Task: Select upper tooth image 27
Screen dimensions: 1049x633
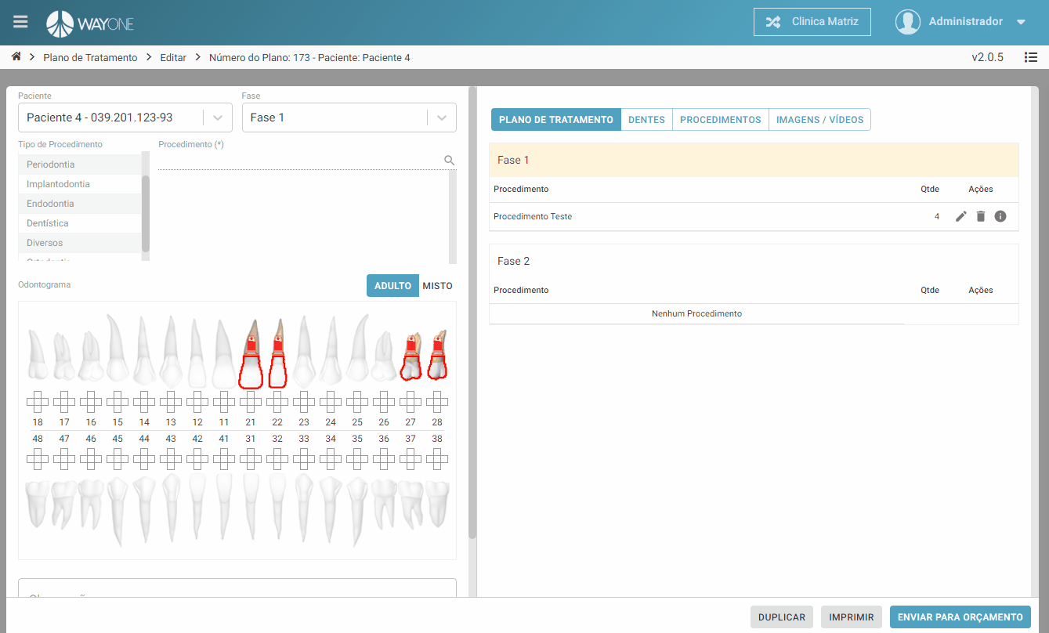Action: (x=411, y=356)
